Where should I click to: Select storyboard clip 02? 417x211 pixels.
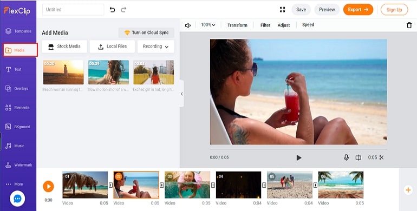[136, 185]
